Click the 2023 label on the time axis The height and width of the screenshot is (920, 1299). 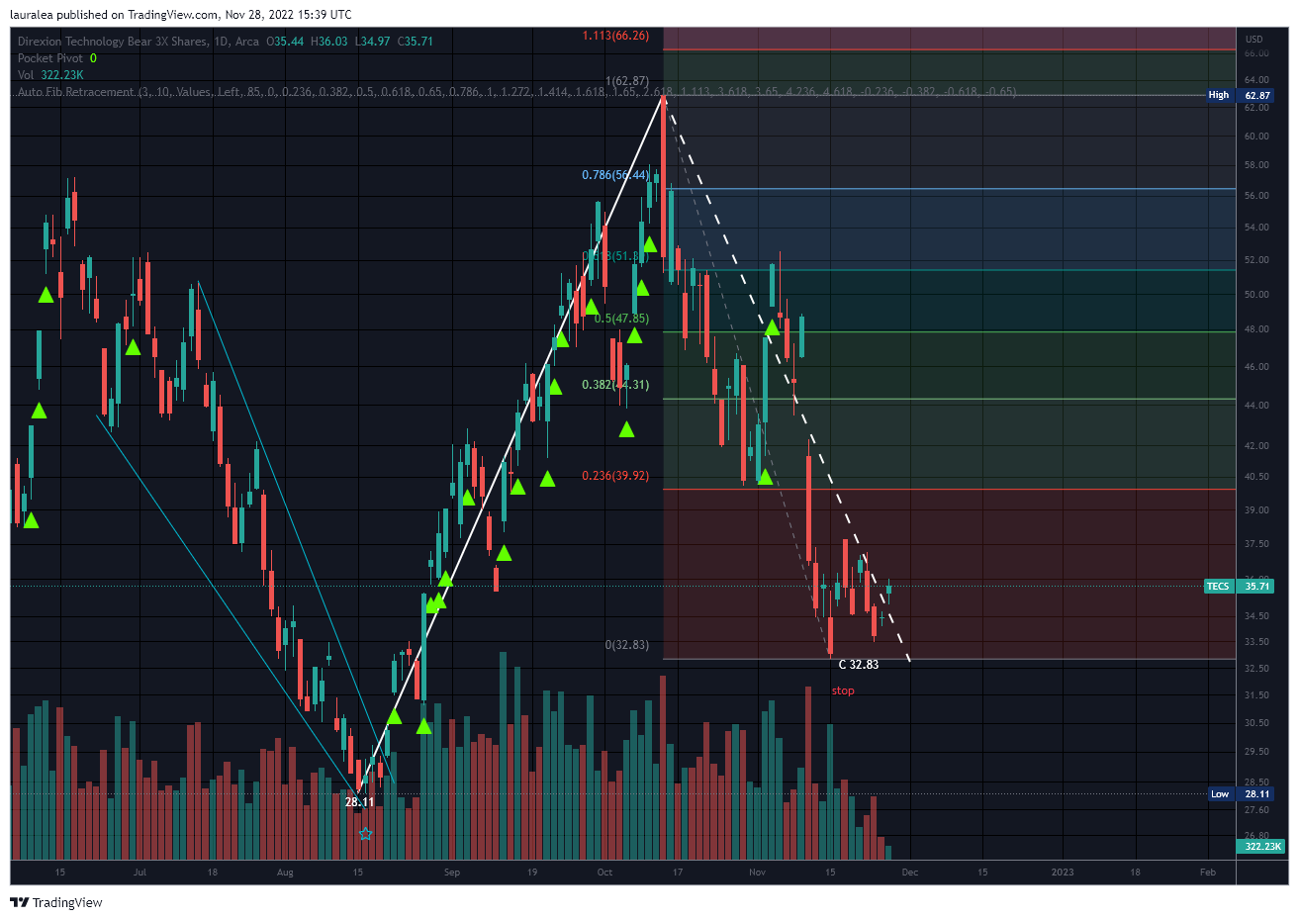(x=1063, y=873)
